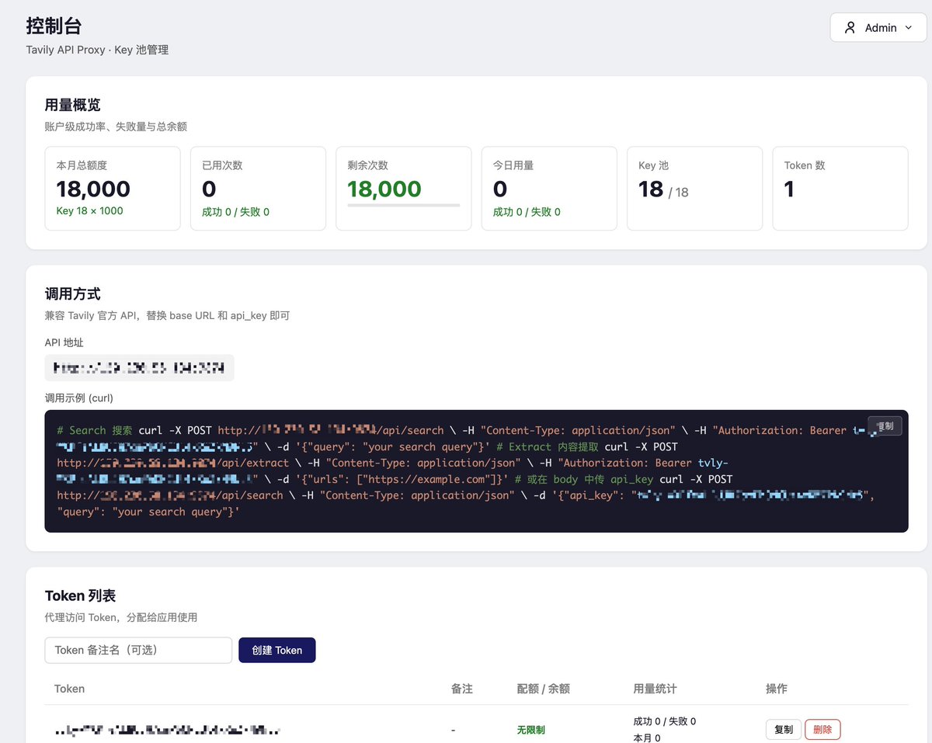The height and width of the screenshot is (743, 932).
Task: Select the 本月总额度 stat card
Action: pos(112,188)
